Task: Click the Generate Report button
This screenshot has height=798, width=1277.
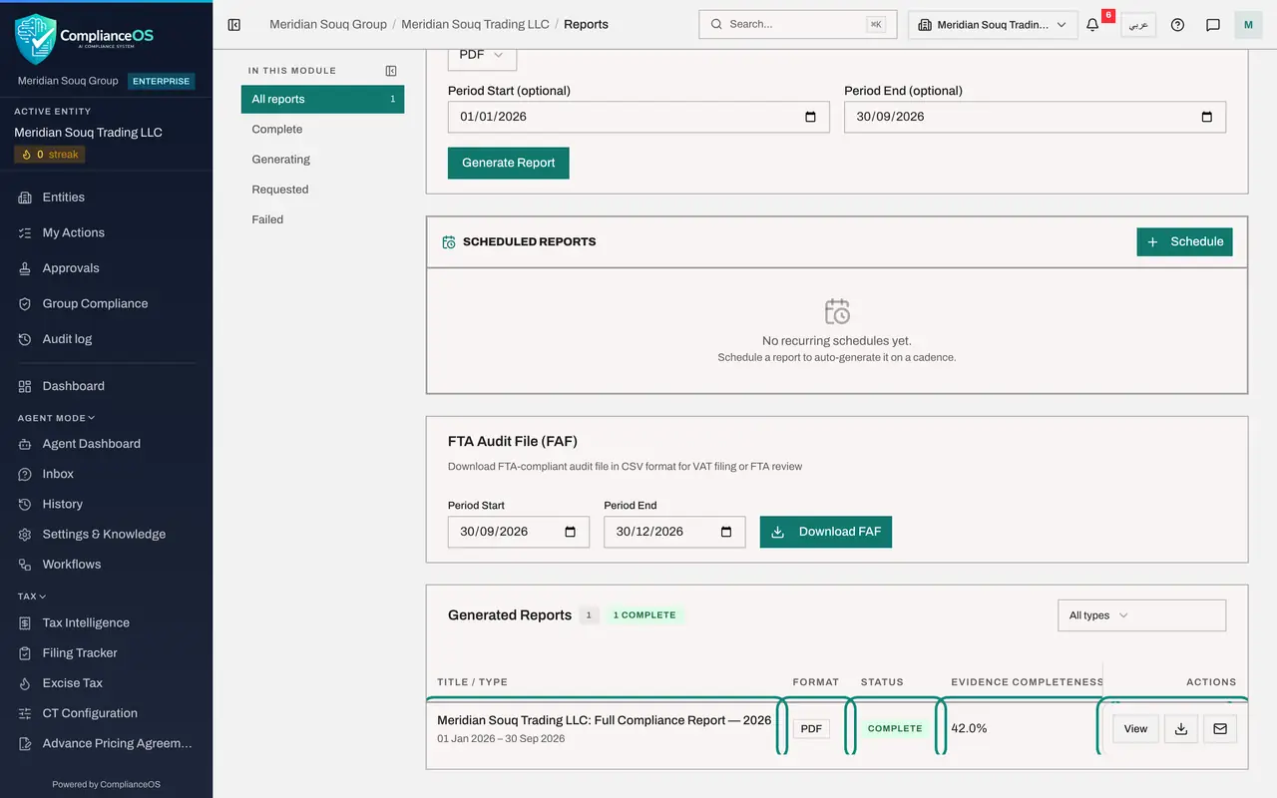Action: [509, 163]
